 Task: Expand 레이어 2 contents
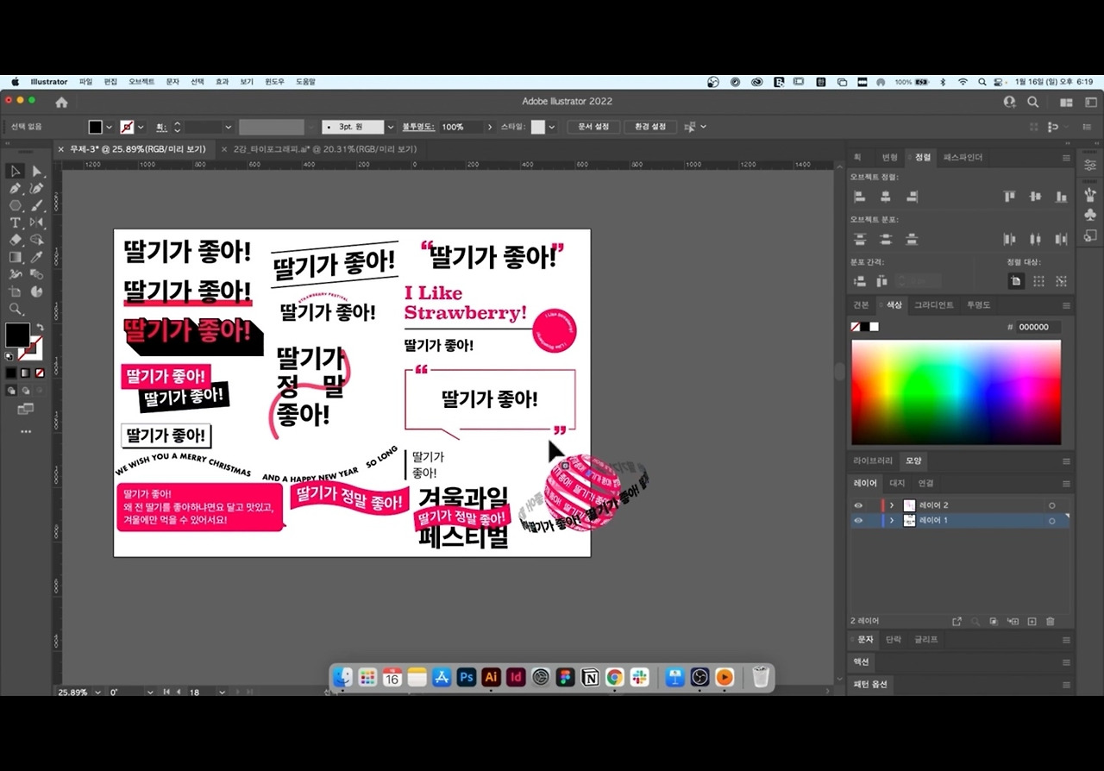point(892,505)
